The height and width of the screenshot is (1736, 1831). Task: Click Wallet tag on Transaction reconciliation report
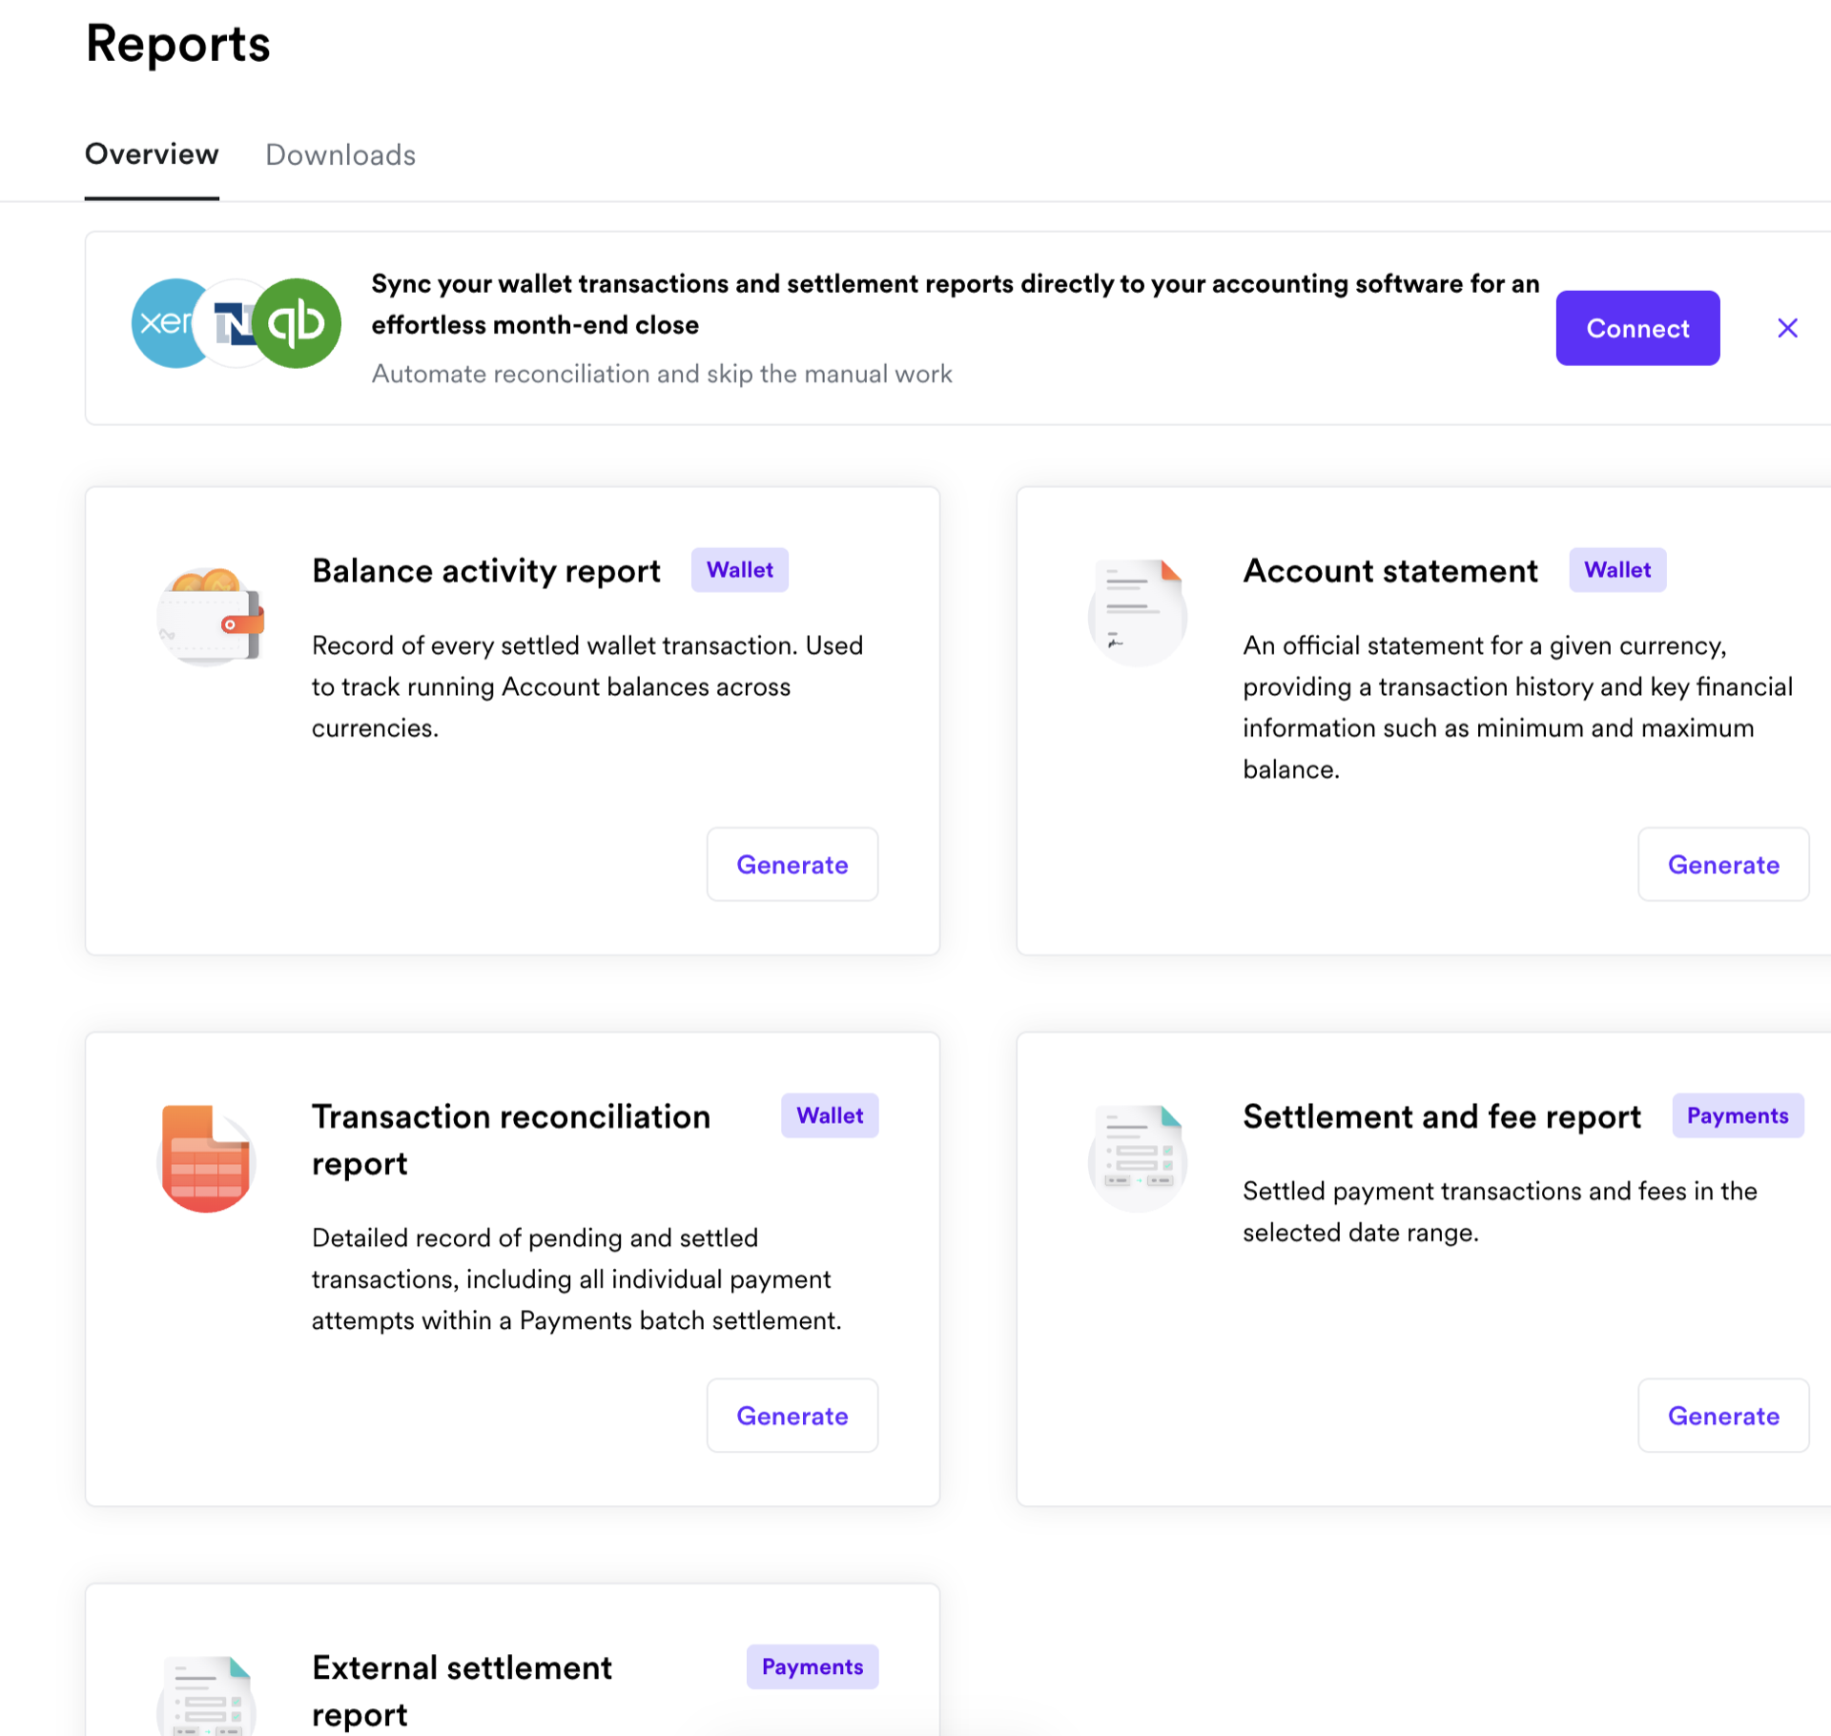(x=830, y=1115)
